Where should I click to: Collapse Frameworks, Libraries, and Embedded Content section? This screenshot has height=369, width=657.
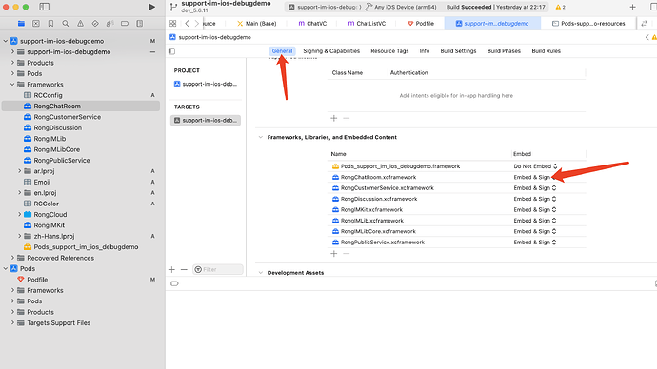click(x=261, y=137)
